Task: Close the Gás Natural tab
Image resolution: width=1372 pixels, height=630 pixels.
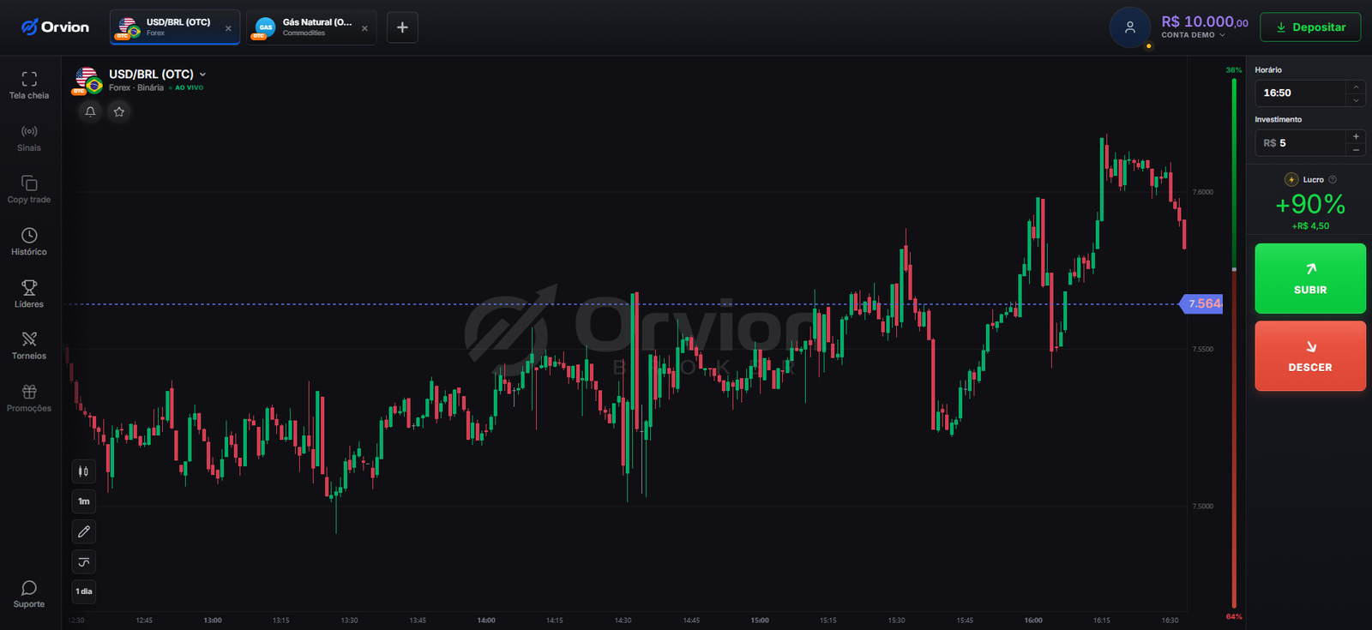Action: pos(364,28)
